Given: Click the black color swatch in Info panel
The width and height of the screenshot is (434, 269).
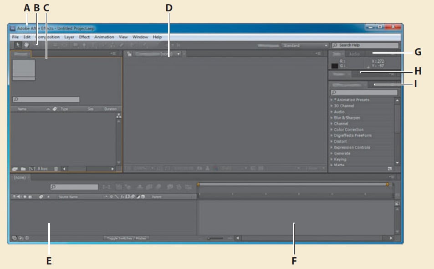Looking at the screenshot, I should (x=335, y=66).
